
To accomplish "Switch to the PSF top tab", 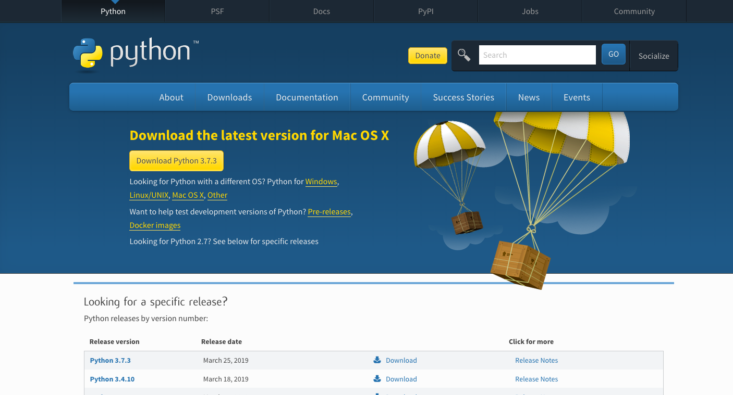I will [x=217, y=11].
